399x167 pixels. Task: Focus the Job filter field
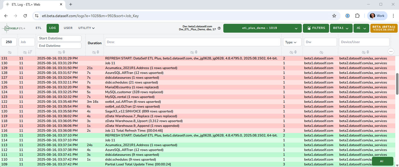(27, 42)
